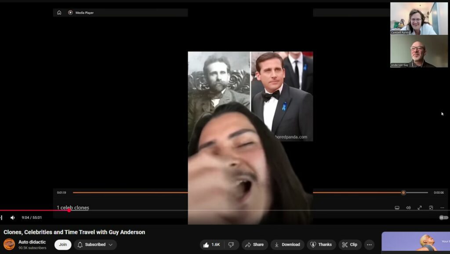
Task: Click the 0:01:19 elapsed time label
Action: [62, 192]
